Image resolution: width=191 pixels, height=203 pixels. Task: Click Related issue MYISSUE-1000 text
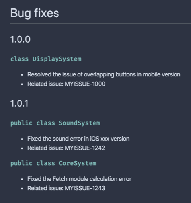coord(66,84)
